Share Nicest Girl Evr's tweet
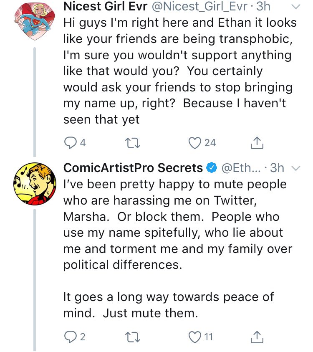313x352 pixels. [x=257, y=143]
